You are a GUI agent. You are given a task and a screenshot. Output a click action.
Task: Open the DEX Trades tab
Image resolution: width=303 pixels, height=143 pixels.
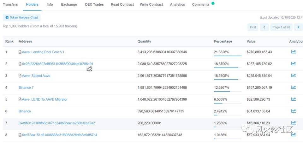(94, 4)
